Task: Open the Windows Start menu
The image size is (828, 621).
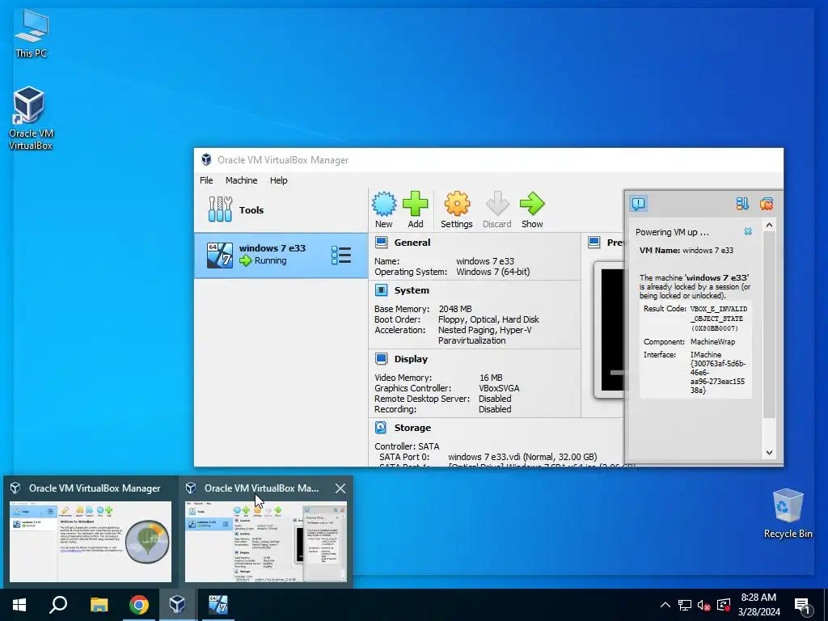Action: 19,605
